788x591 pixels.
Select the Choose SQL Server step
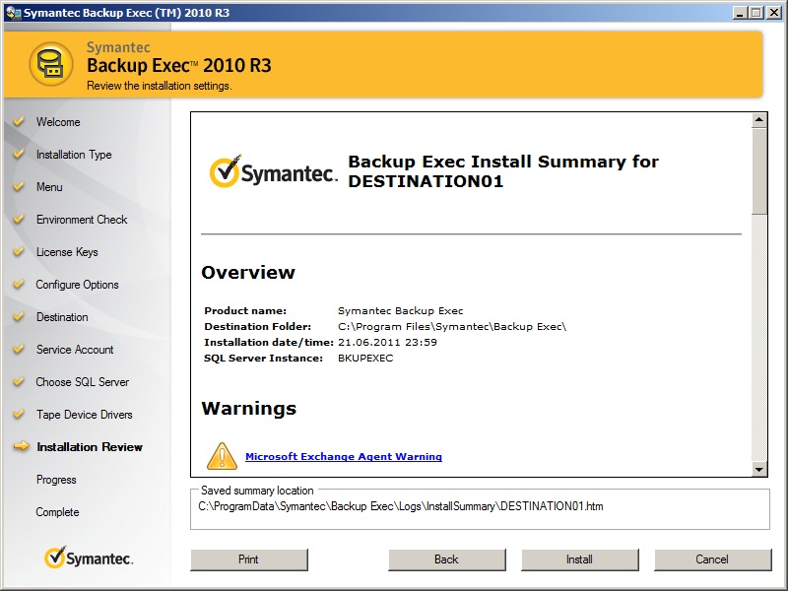[83, 382]
